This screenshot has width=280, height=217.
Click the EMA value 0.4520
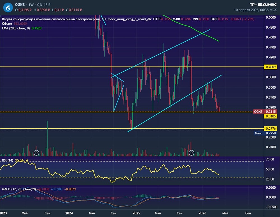pyautogui.click(x=36, y=28)
